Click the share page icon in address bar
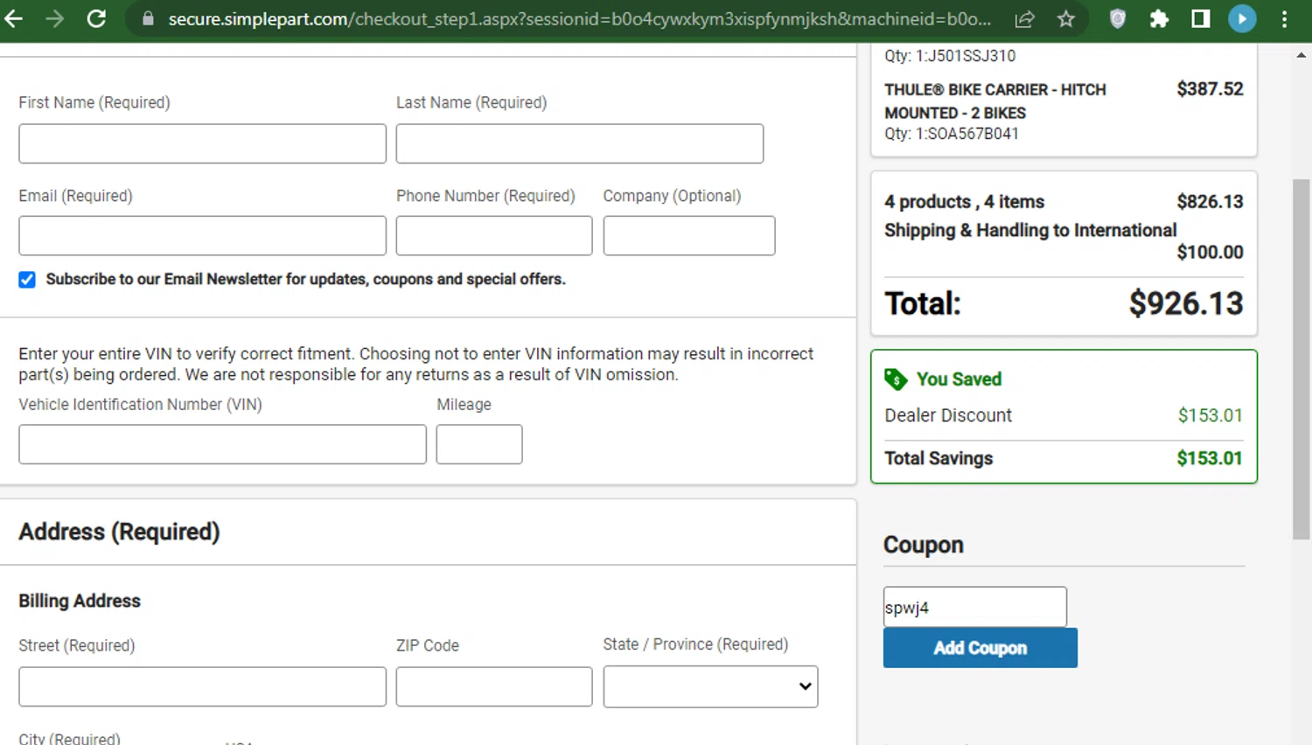1312x745 pixels. tap(1024, 18)
